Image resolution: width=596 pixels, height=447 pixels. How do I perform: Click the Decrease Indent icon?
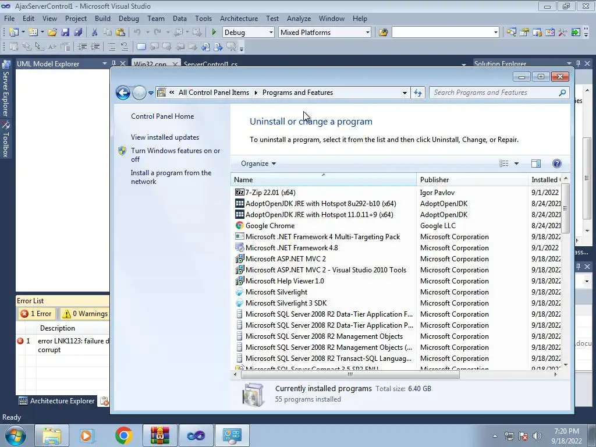tap(82, 47)
